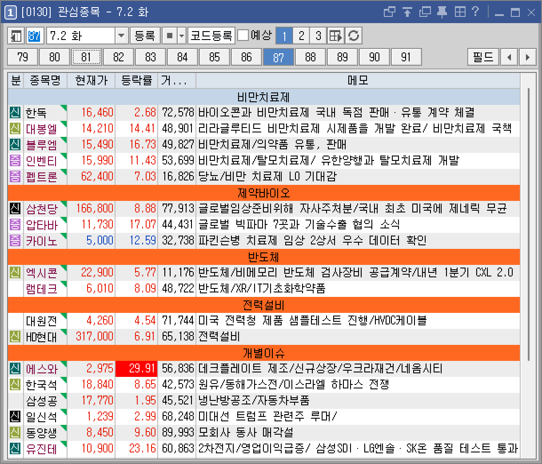Viewport: 542px width, 464px height.
Task: Switch to watchlist tab 81
Action: click(87, 57)
